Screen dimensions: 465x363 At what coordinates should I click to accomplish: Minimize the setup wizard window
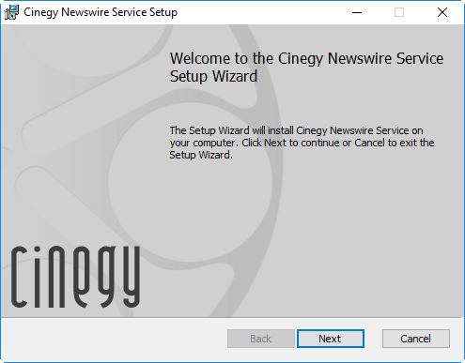(x=357, y=12)
